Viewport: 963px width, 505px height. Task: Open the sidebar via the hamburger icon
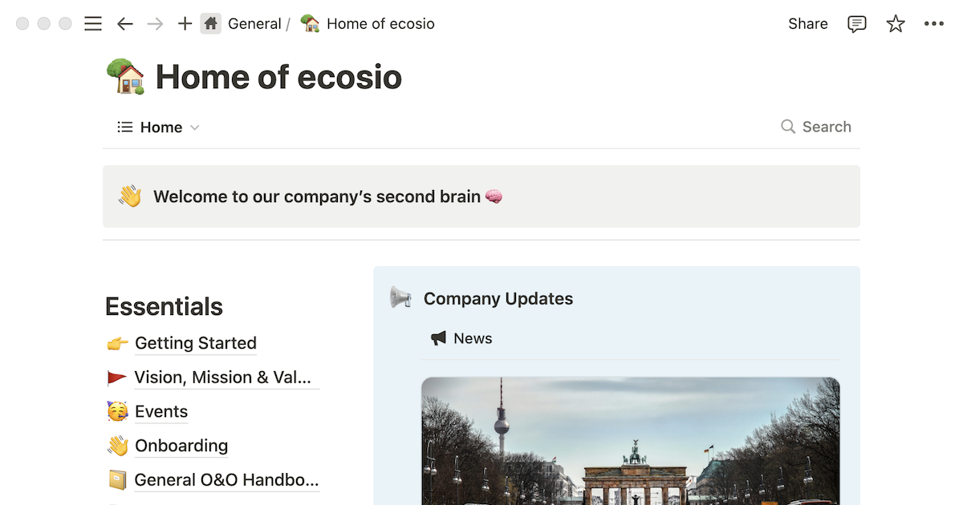click(x=93, y=23)
